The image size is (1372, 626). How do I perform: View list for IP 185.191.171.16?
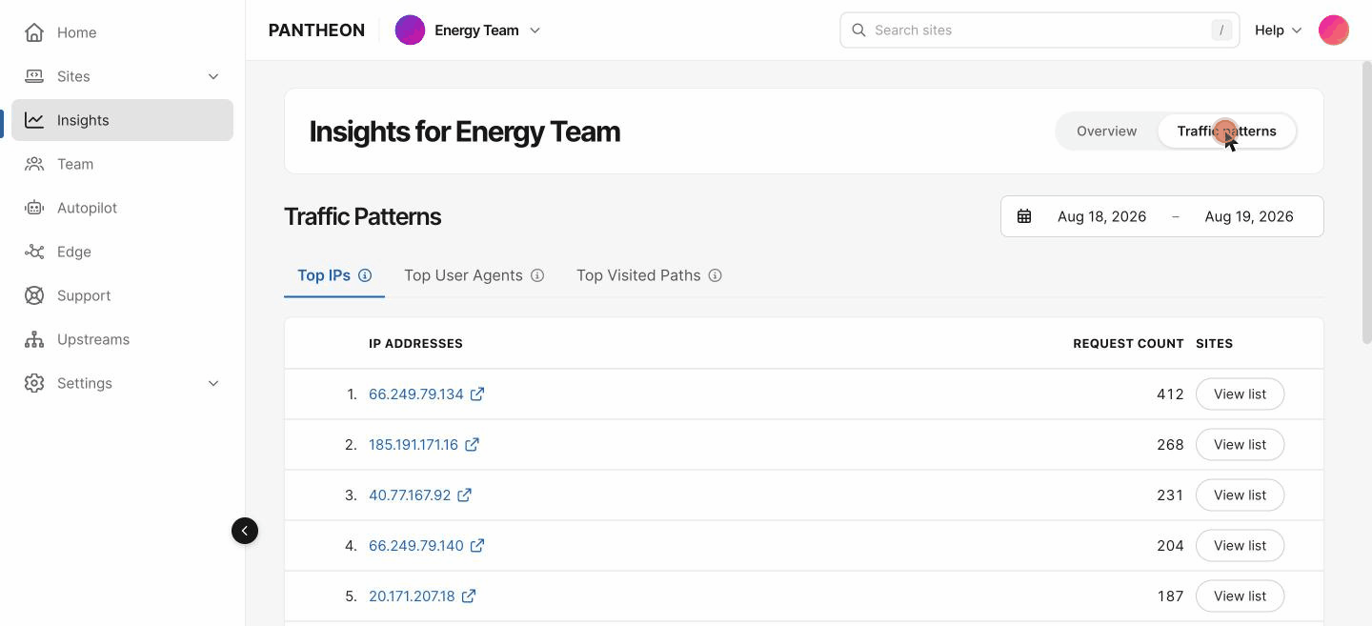point(1240,444)
